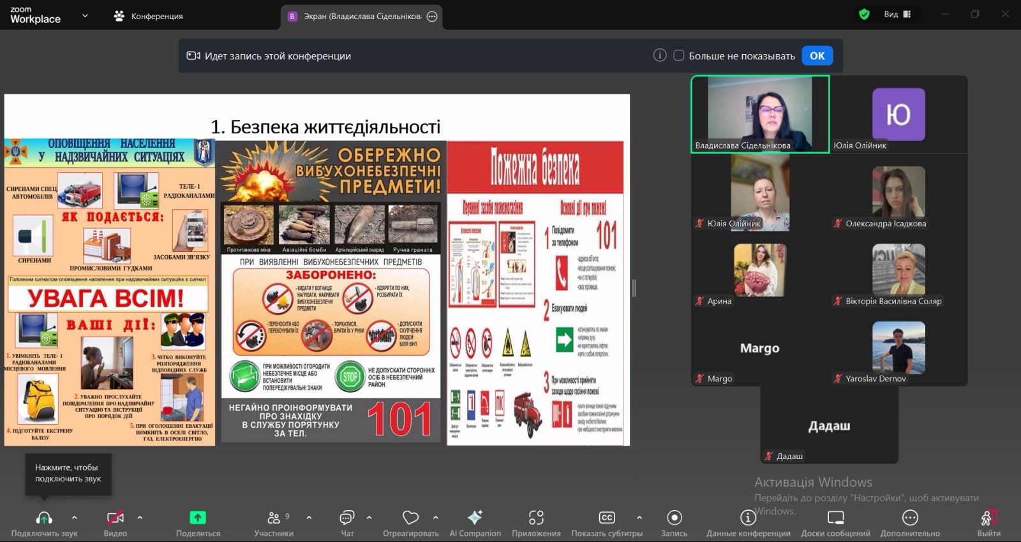
Task: Select Margo participant tile
Action: (x=760, y=348)
